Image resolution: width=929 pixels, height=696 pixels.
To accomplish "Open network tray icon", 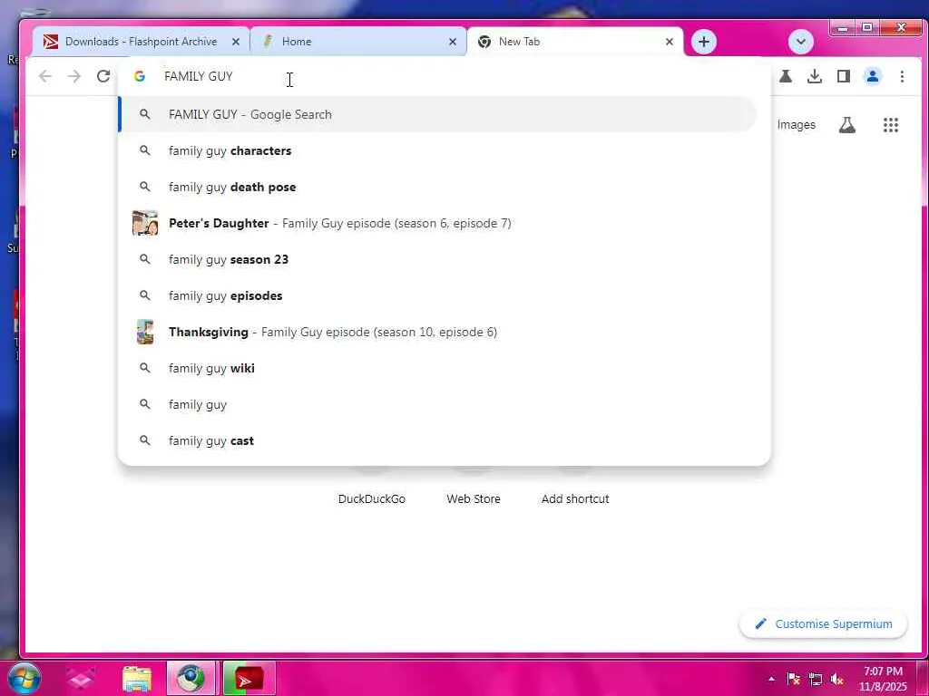I will [816, 680].
